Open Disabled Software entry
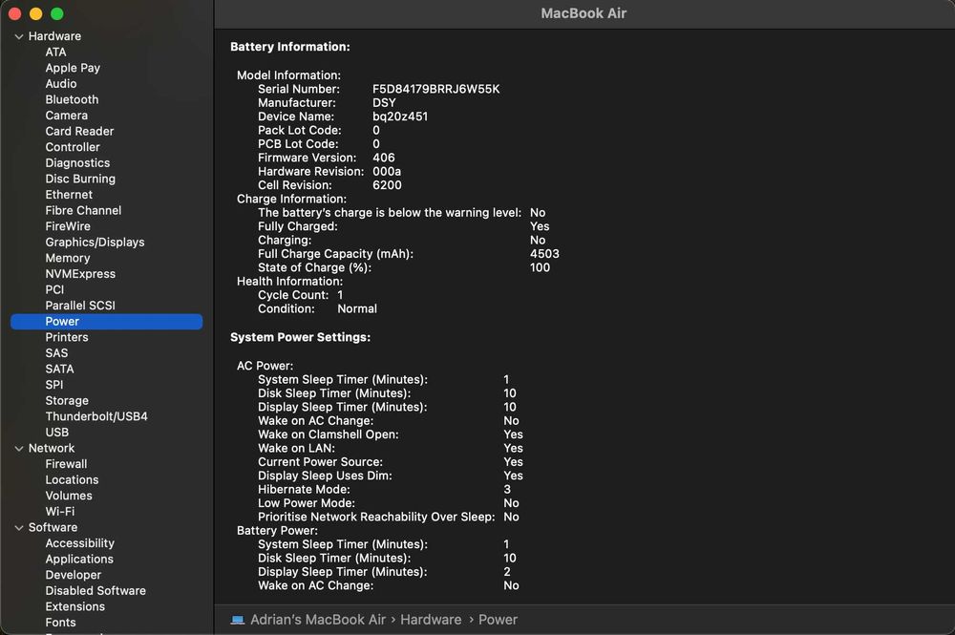This screenshot has width=955, height=635. [x=95, y=590]
